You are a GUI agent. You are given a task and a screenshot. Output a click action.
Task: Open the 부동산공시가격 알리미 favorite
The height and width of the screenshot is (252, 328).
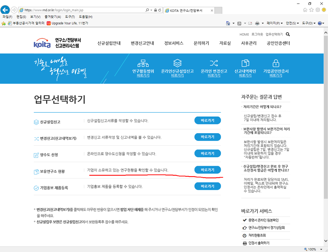[26, 23]
